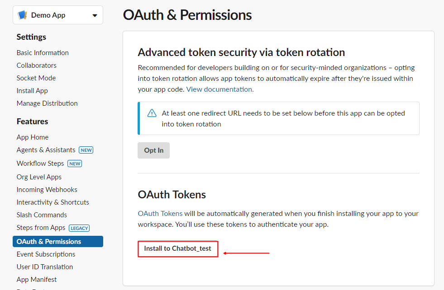The width and height of the screenshot is (444, 290).
Task: Select Install App in sidebar
Action: point(32,91)
